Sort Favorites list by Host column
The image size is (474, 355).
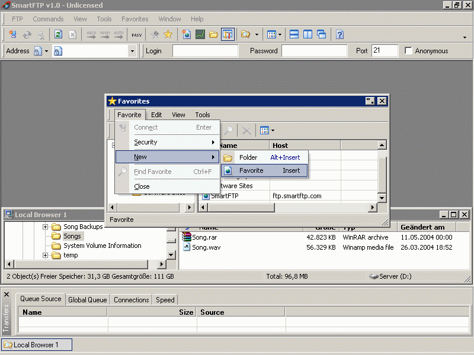[x=305, y=146]
